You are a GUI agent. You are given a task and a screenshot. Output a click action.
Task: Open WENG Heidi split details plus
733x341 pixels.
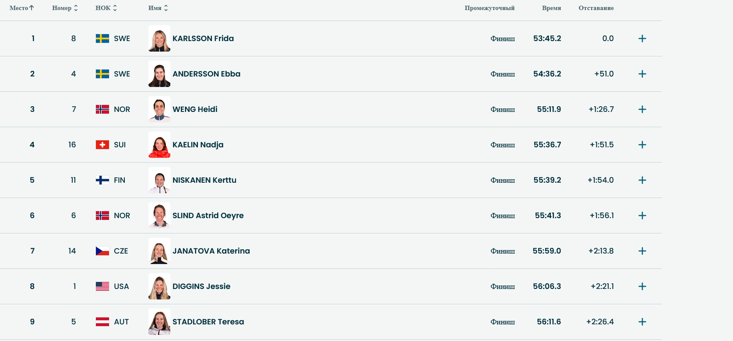[642, 109]
